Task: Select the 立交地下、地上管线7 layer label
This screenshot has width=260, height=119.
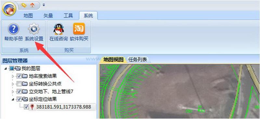Action: click(x=51, y=91)
